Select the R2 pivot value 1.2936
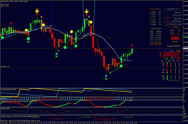Screen dimensions: 188x124 (x=153, y=14)
